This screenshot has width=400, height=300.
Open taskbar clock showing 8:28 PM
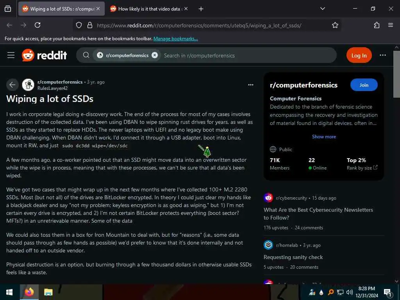coord(367,292)
